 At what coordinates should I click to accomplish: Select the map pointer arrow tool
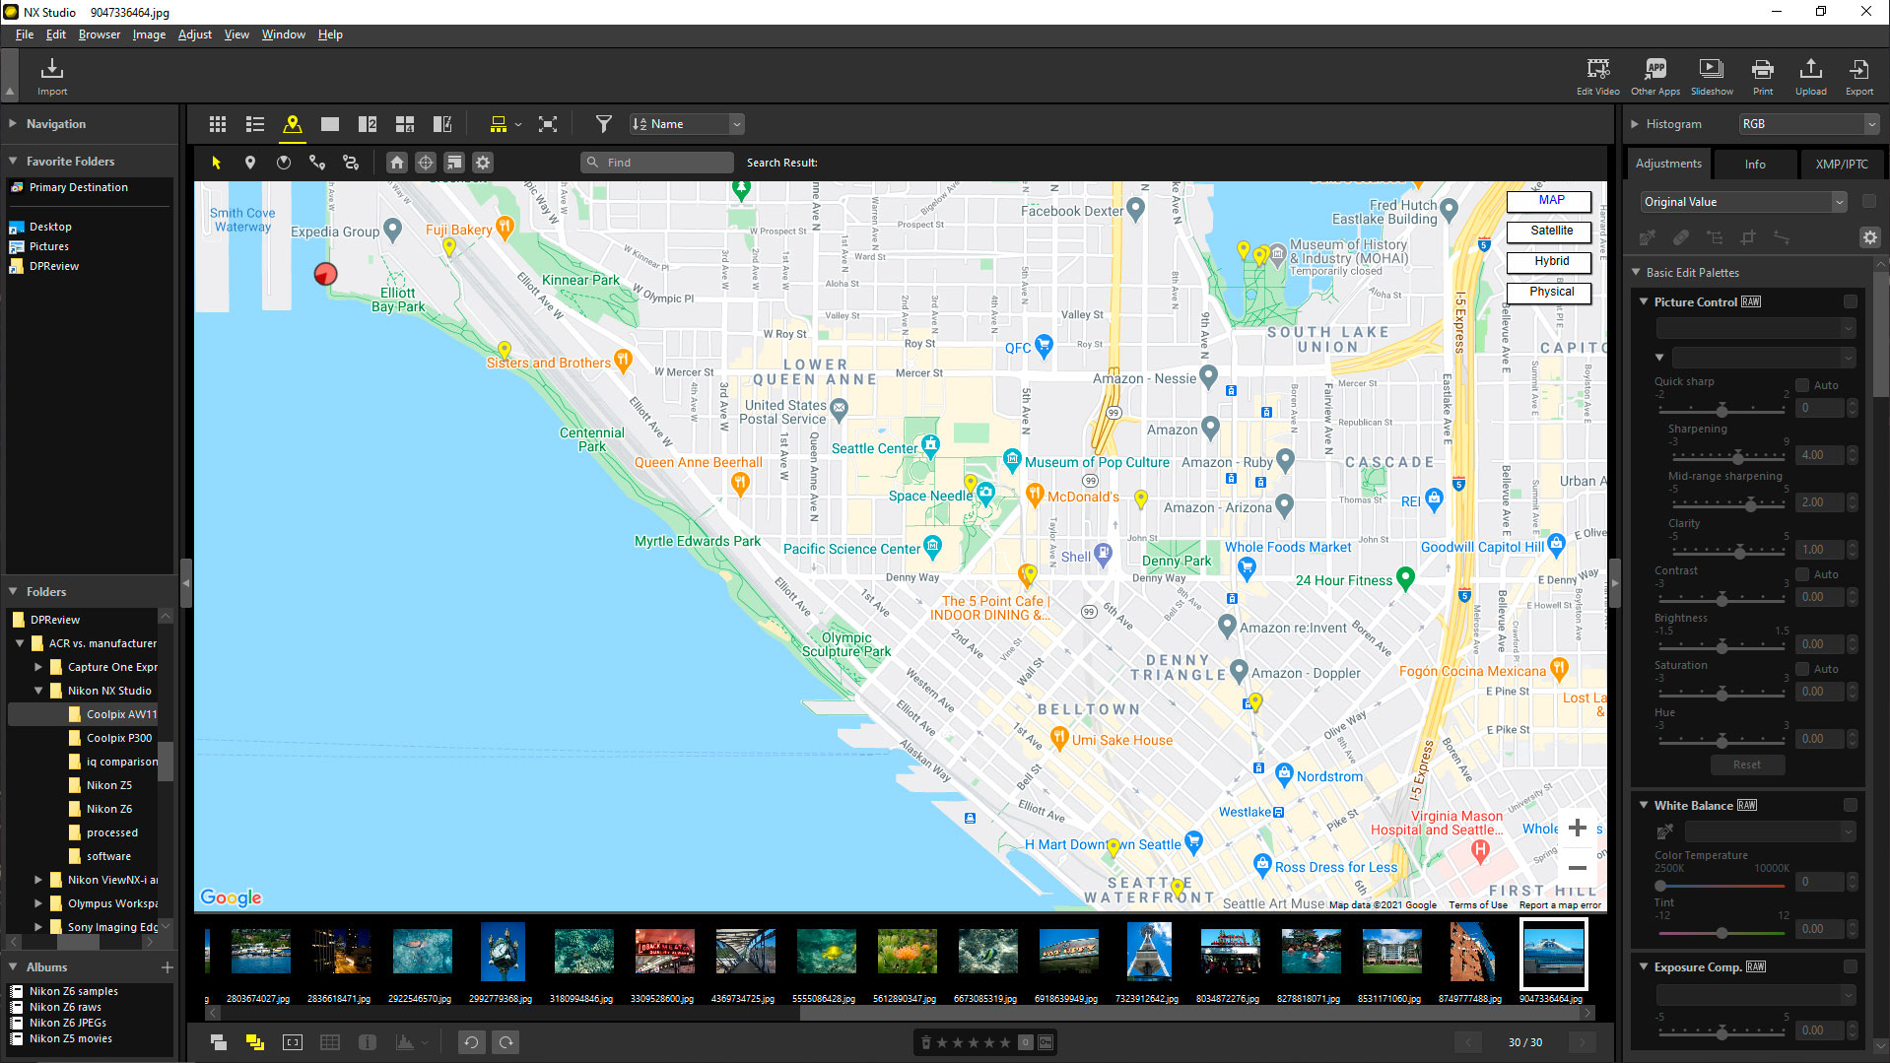coord(217,163)
